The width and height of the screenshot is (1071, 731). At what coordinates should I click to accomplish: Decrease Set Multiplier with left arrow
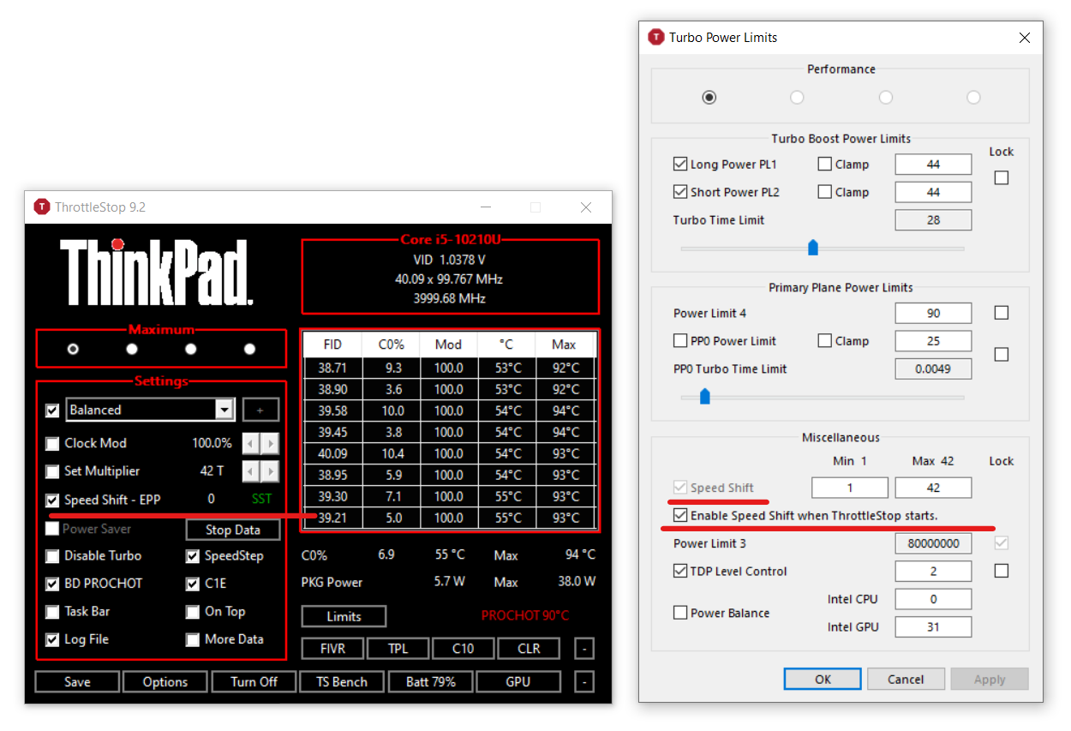point(251,471)
